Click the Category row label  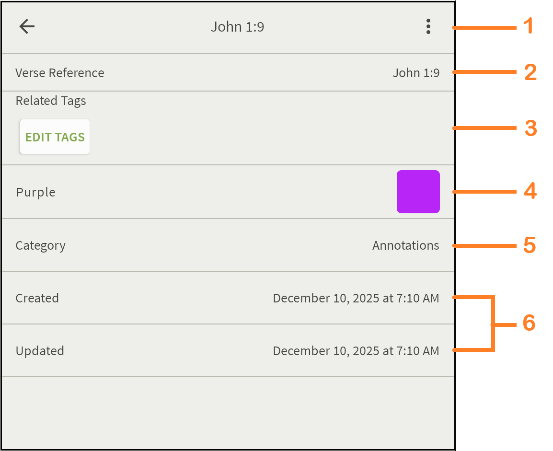[x=41, y=245]
